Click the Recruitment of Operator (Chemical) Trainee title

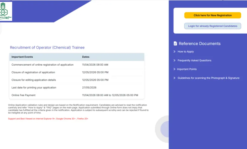[x=47, y=48]
